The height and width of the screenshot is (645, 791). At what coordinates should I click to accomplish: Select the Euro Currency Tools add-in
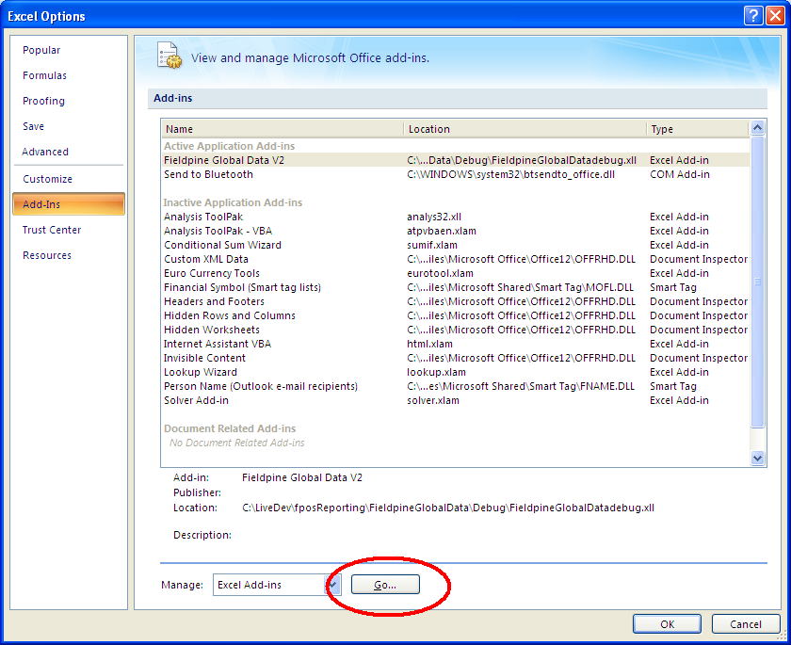pyautogui.click(x=456, y=273)
